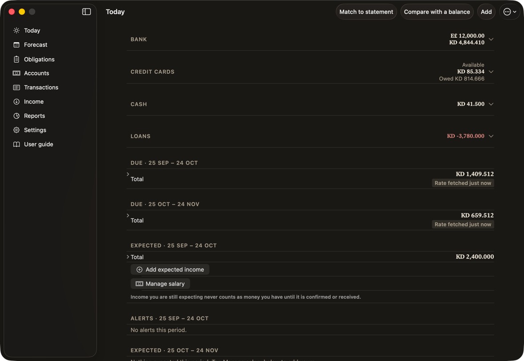The width and height of the screenshot is (524, 361).
Task: Click Rate fetched badge under KD 659.512
Action: pyautogui.click(x=463, y=225)
